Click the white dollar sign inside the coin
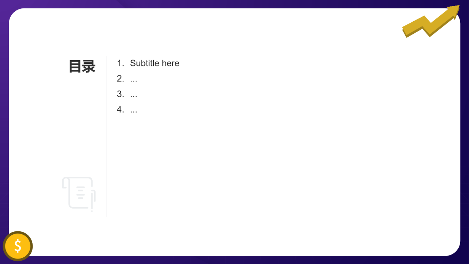469x264 pixels. pyautogui.click(x=18, y=246)
